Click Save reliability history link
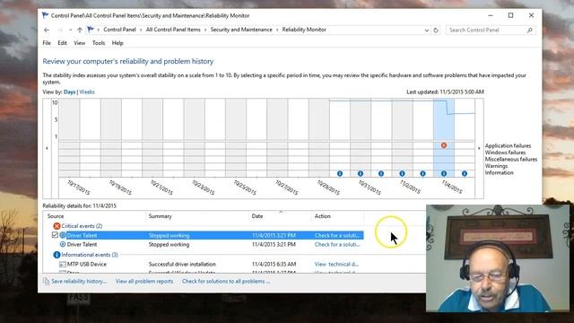Viewport: 574px width, 323px height. coord(79,281)
